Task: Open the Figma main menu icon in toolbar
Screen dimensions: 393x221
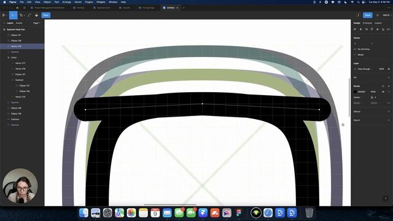Action: [x=4, y=15]
